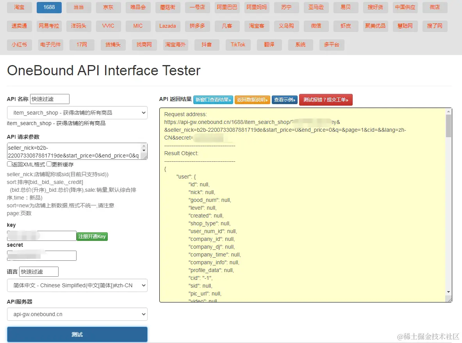This screenshot has height=343, width=462.
Task: Nudge the parameters textarea scroll up arrow
Action: (x=144, y=146)
